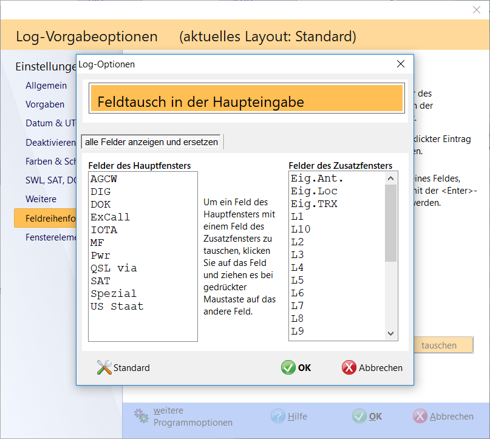
Task: Select L3 in Zusatzfenster list
Action: click(x=337, y=254)
